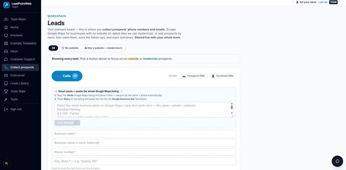The width and height of the screenshot is (346, 170).
Task: Click the TEAM badge in the header
Action: coord(333,2)
